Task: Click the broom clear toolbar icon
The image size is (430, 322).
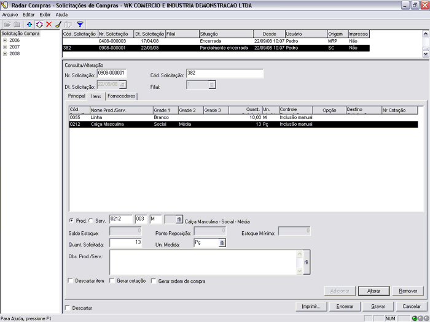Action: coord(58,25)
